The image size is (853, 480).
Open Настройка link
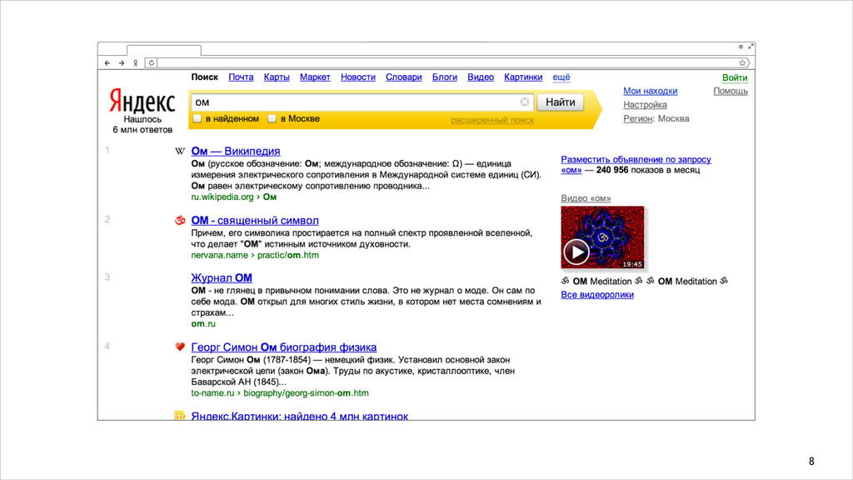[x=645, y=104]
